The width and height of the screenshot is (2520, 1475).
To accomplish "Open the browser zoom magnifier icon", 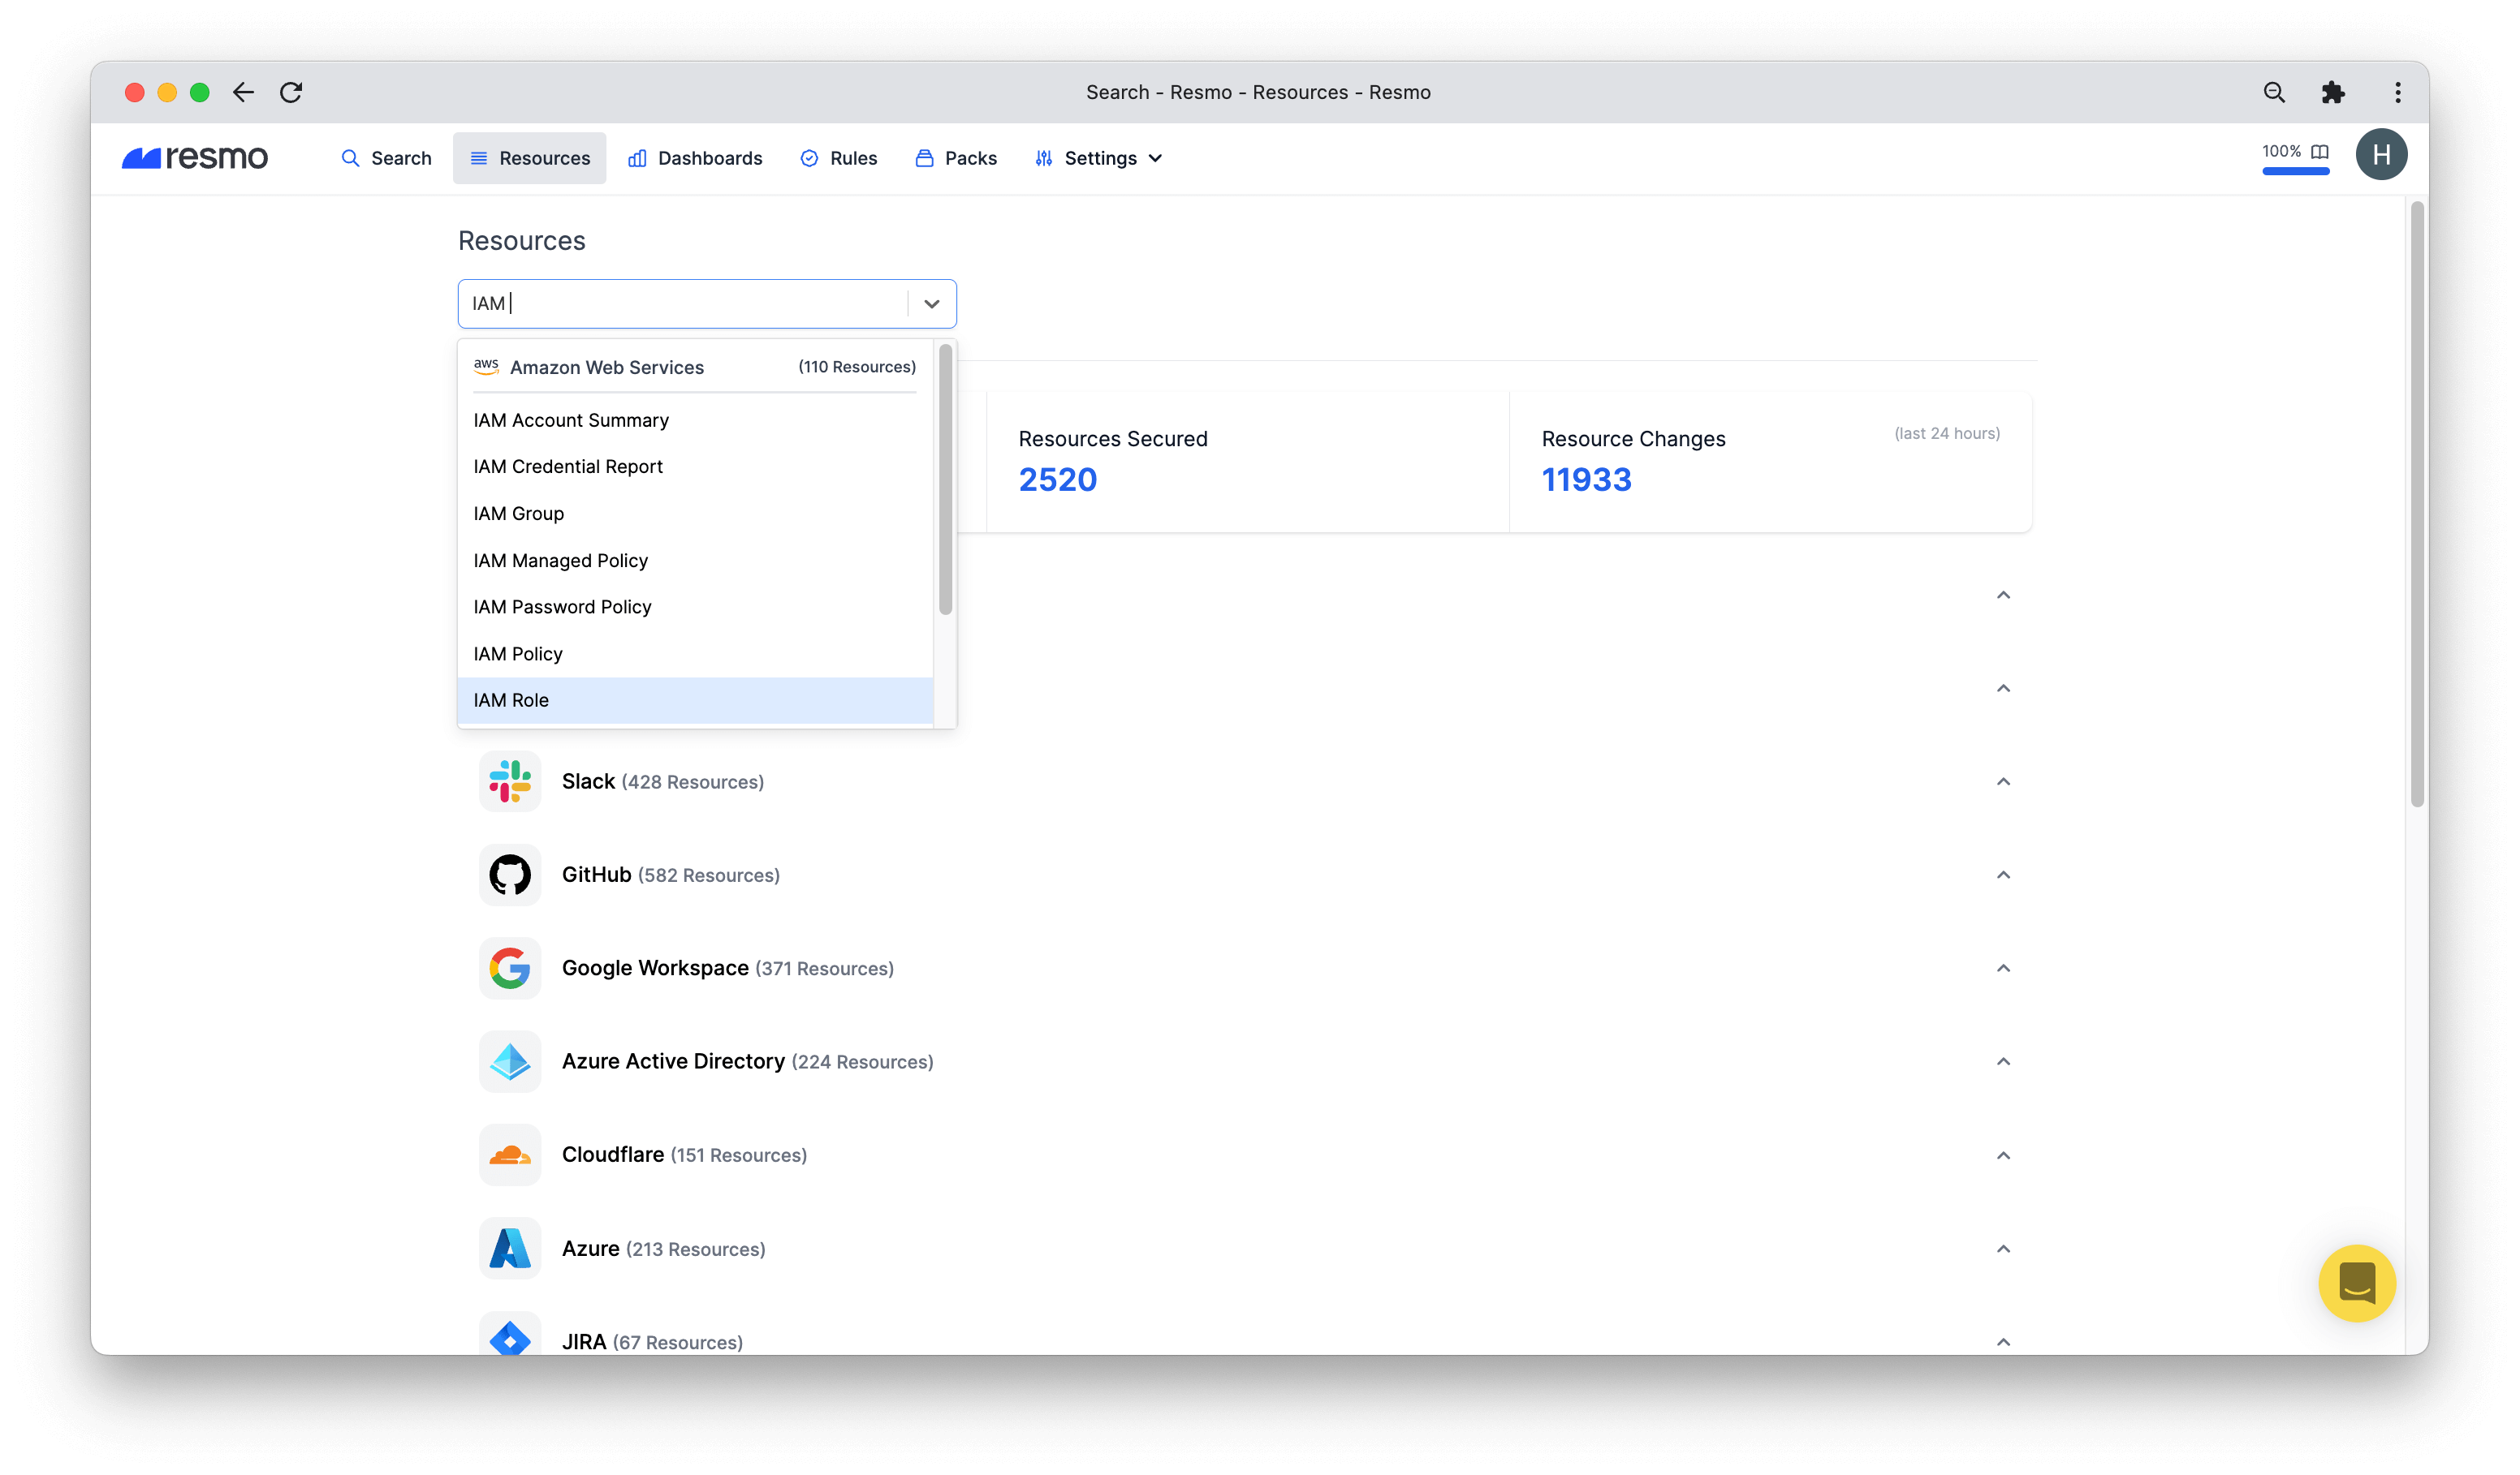I will pos(2274,92).
